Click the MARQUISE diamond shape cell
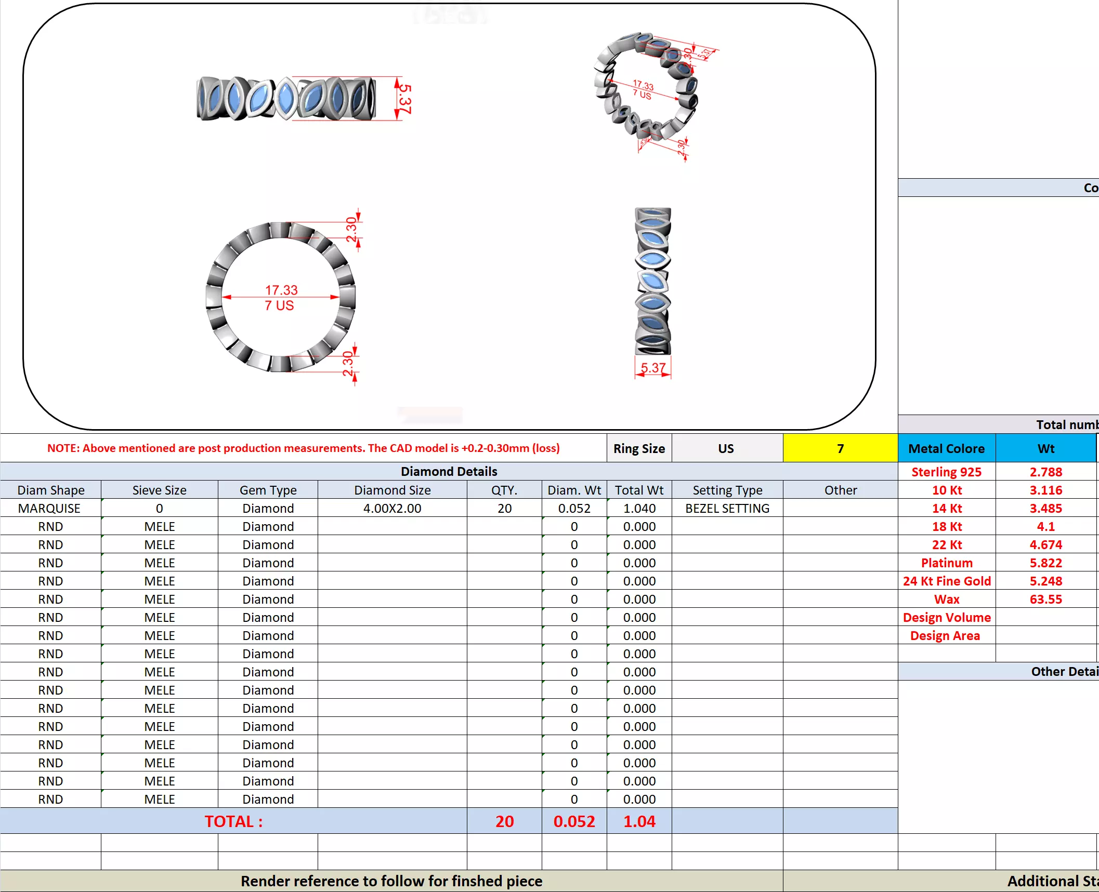Image resolution: width=1099 pixels, height=892 pixels. coord(50,508)
